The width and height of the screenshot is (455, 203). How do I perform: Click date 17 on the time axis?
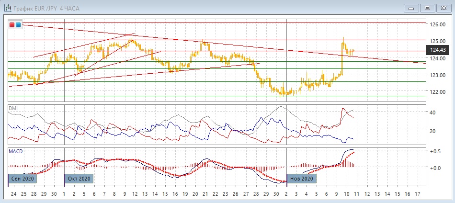pos(418,193)
